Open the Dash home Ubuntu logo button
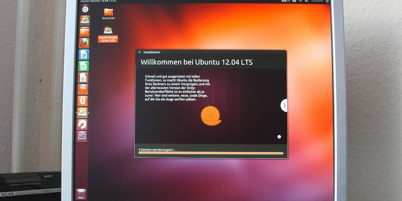The width and height of the screenshot is (402, 201). click(85, 9)
